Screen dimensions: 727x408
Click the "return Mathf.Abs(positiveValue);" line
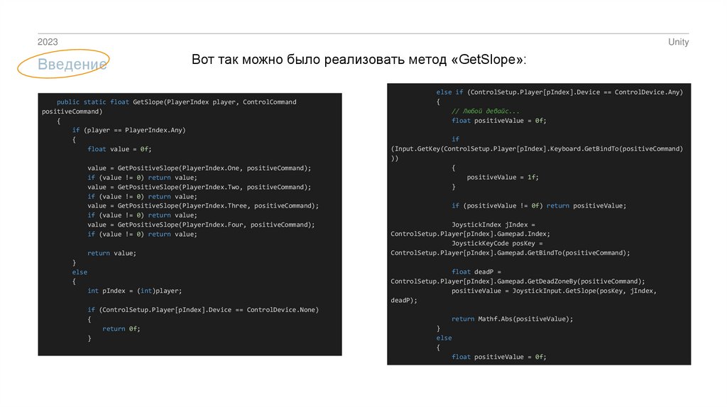pos(512,319)
